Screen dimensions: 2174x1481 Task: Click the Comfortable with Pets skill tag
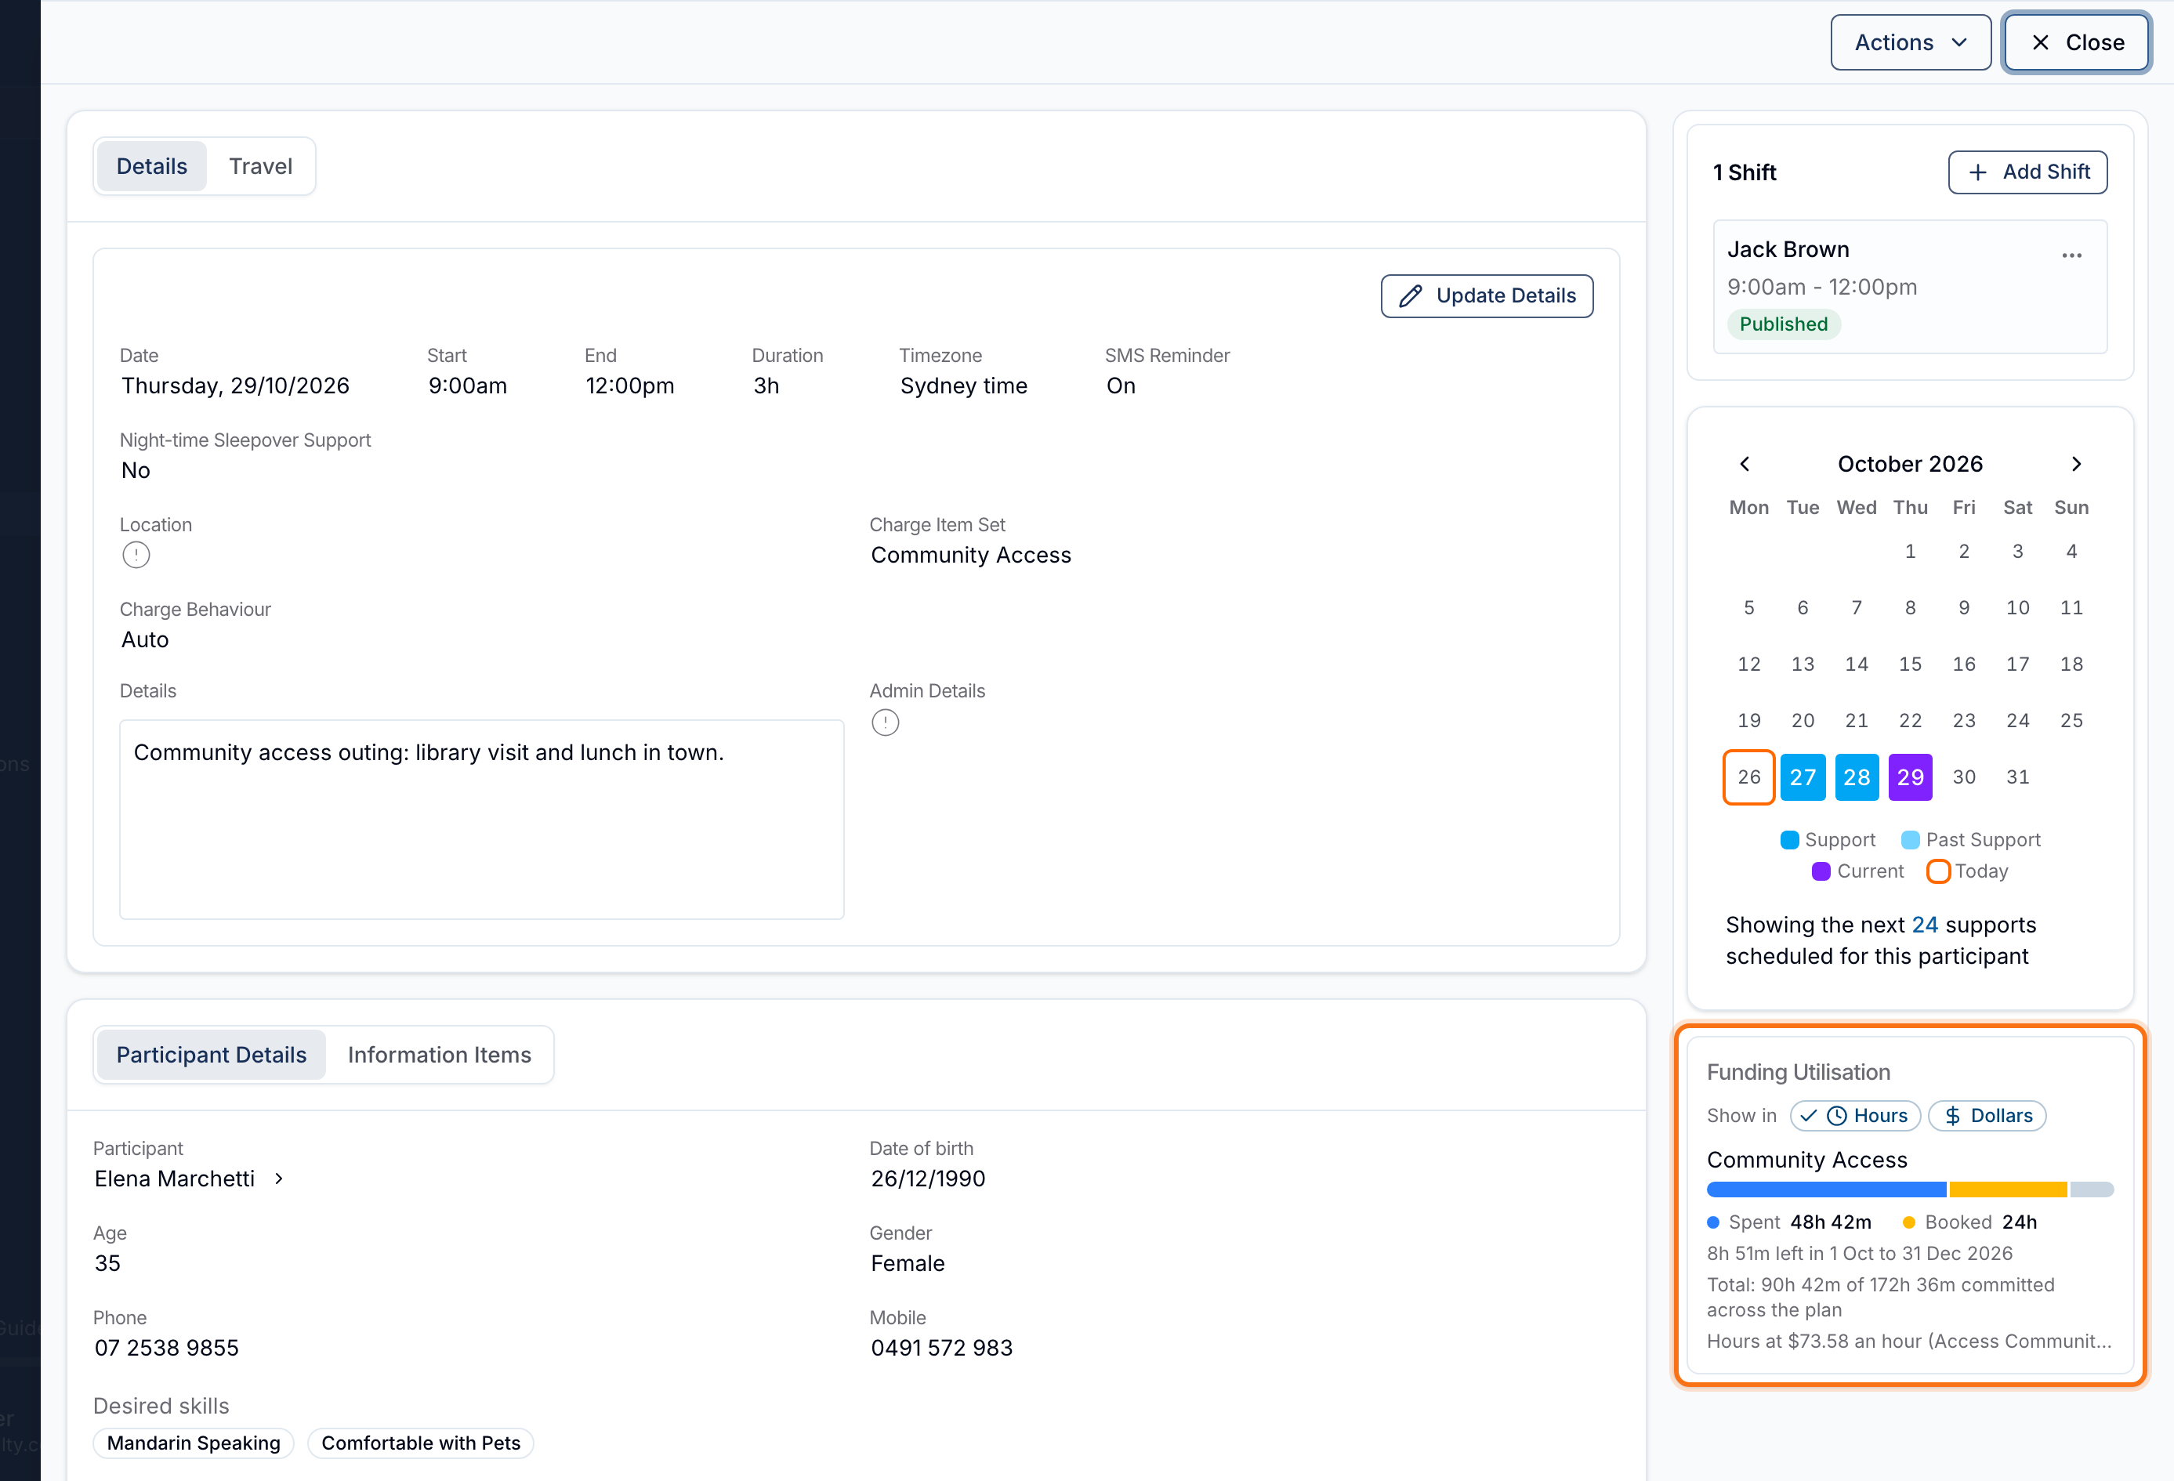point(421,1443)
